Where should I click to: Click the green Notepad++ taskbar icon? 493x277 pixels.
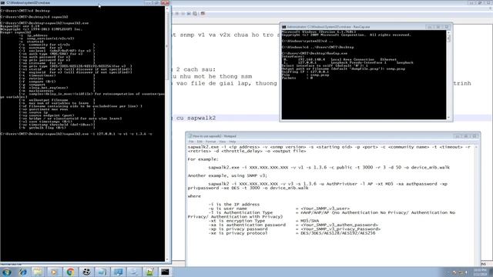tap(149, 272)
